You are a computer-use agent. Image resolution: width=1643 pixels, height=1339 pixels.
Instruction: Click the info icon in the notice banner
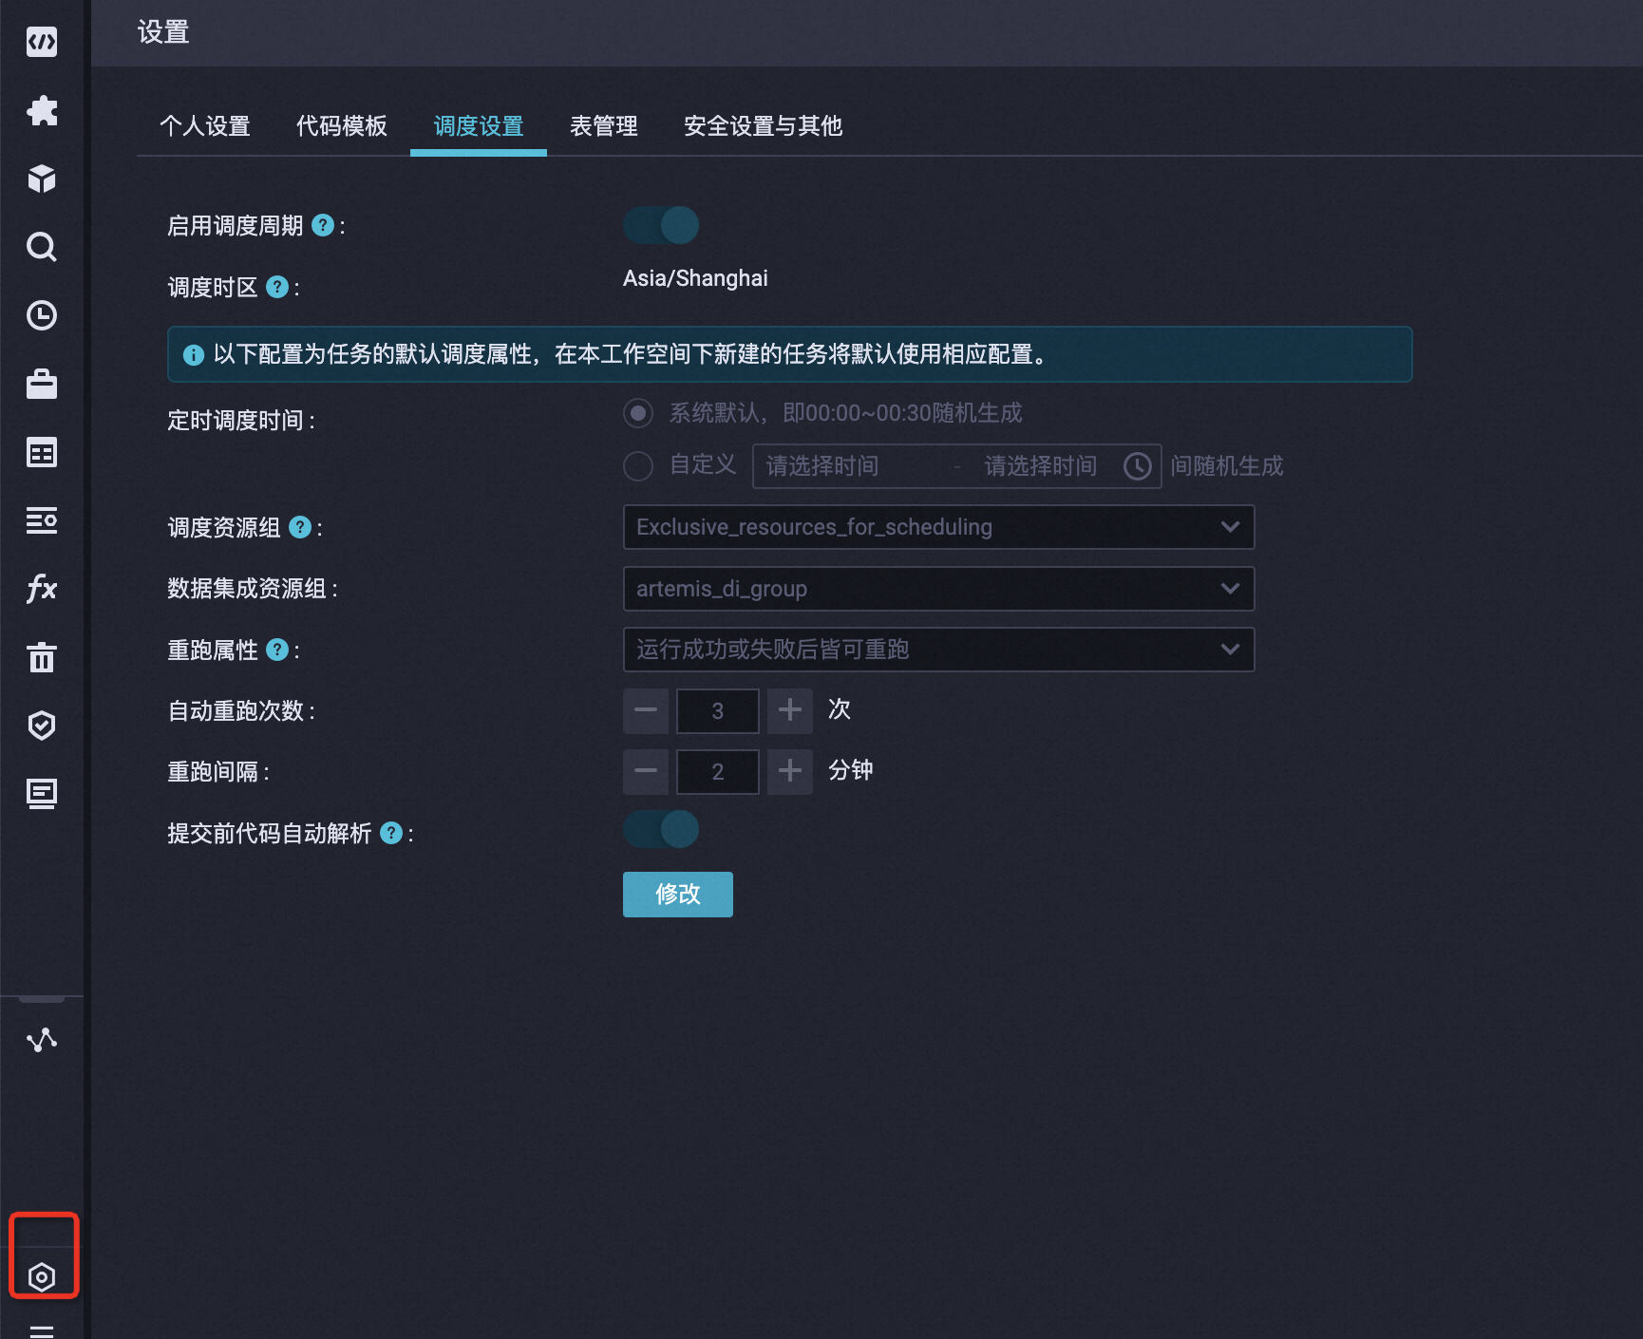(x=194, y=355)
